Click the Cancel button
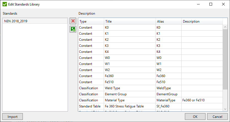The width and height of the screenshot is (230, 122). pos(217,116)
